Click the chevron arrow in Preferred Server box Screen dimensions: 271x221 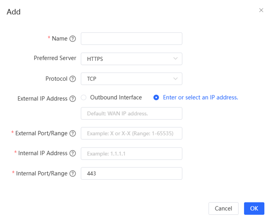pos(176,59)
